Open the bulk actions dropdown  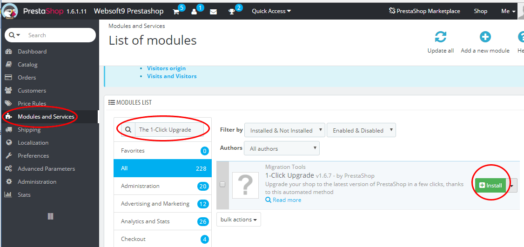point(239,220)
